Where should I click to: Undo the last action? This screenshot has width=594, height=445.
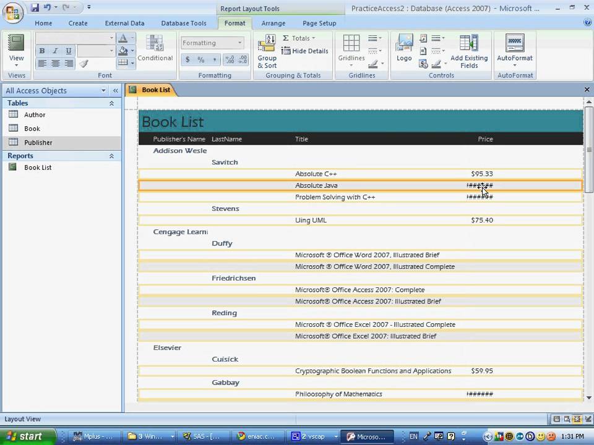[47, 7]
